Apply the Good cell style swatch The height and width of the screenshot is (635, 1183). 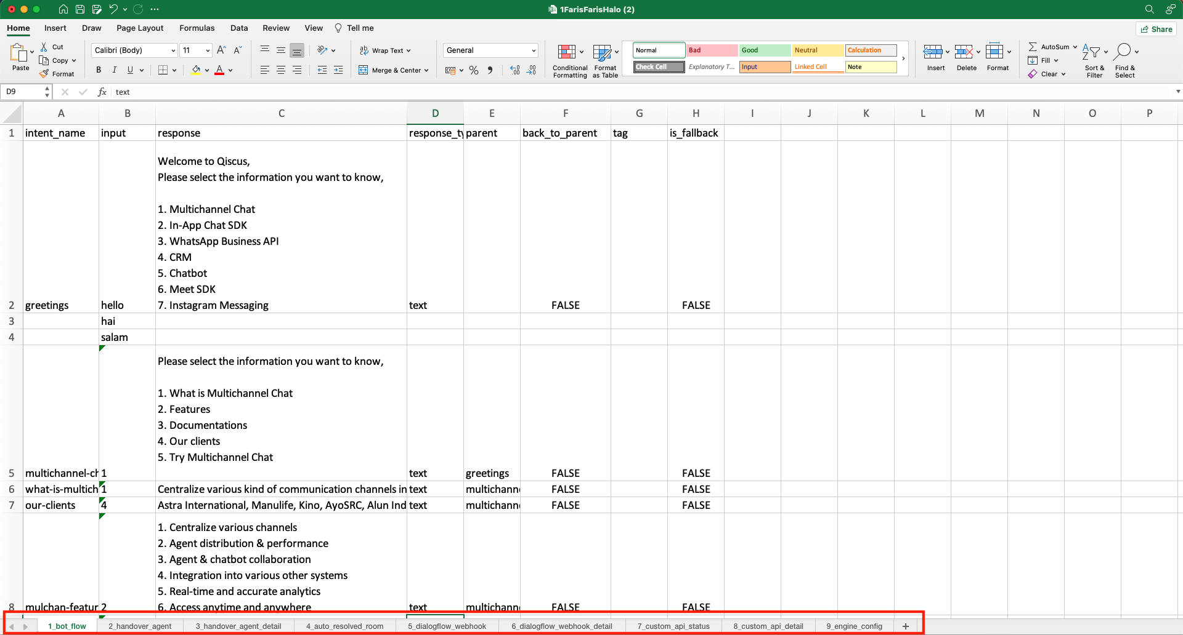coord(764,50)
